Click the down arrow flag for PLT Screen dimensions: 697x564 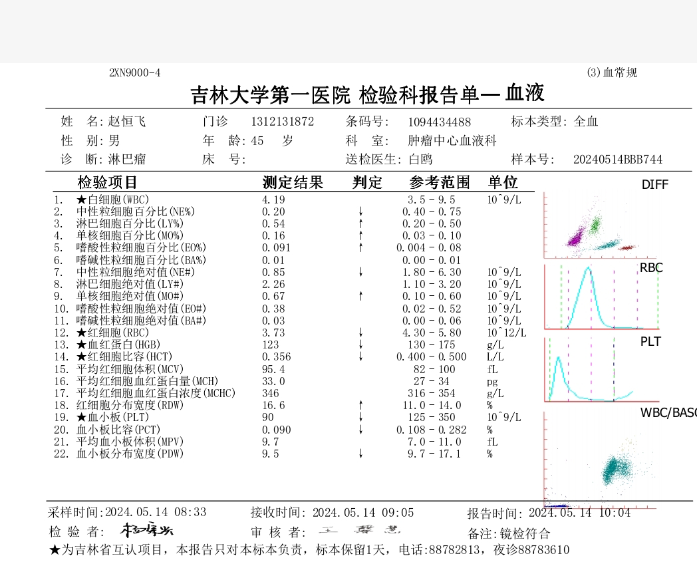(361, 417)
